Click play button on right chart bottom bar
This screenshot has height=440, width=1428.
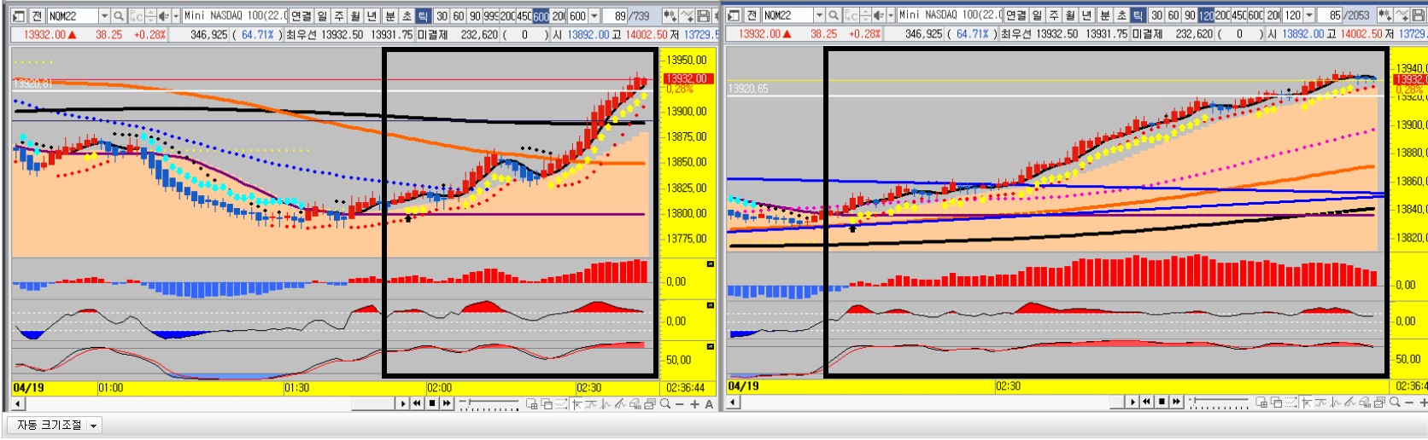coord(1132,402)
